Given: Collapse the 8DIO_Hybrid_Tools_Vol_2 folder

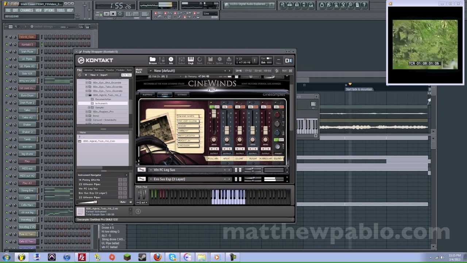Looking at the screenshot, I should click(86, 95).
